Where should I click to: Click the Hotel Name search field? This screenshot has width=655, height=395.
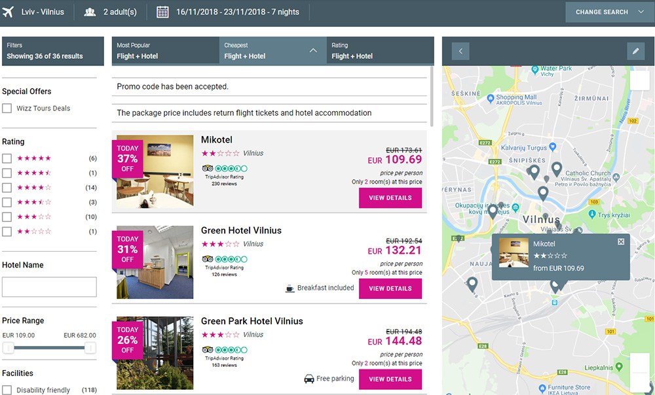(x=50, y=287)
